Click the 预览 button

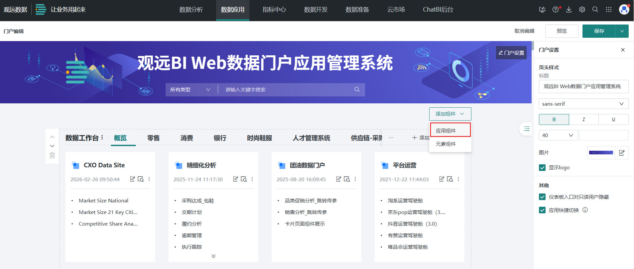coord(562,31)
